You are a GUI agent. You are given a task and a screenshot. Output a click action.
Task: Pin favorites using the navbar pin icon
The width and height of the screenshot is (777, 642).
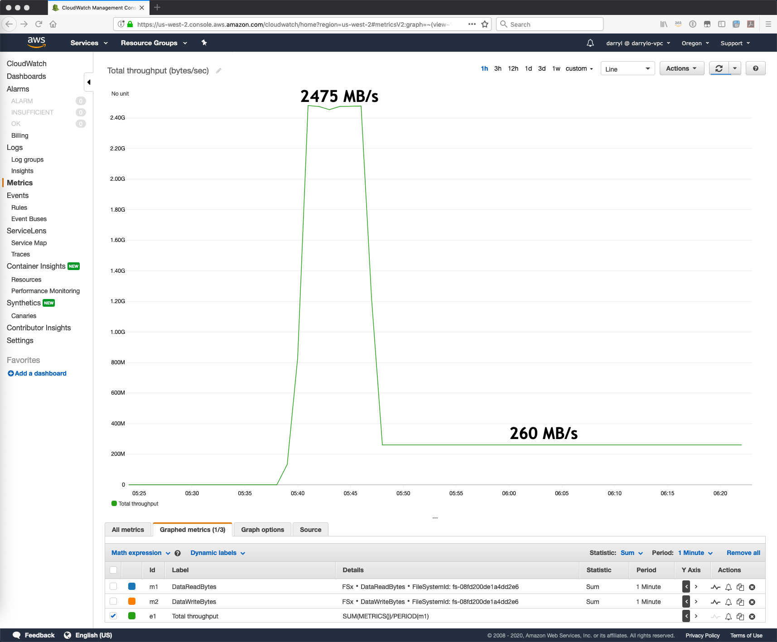[204, 43]
